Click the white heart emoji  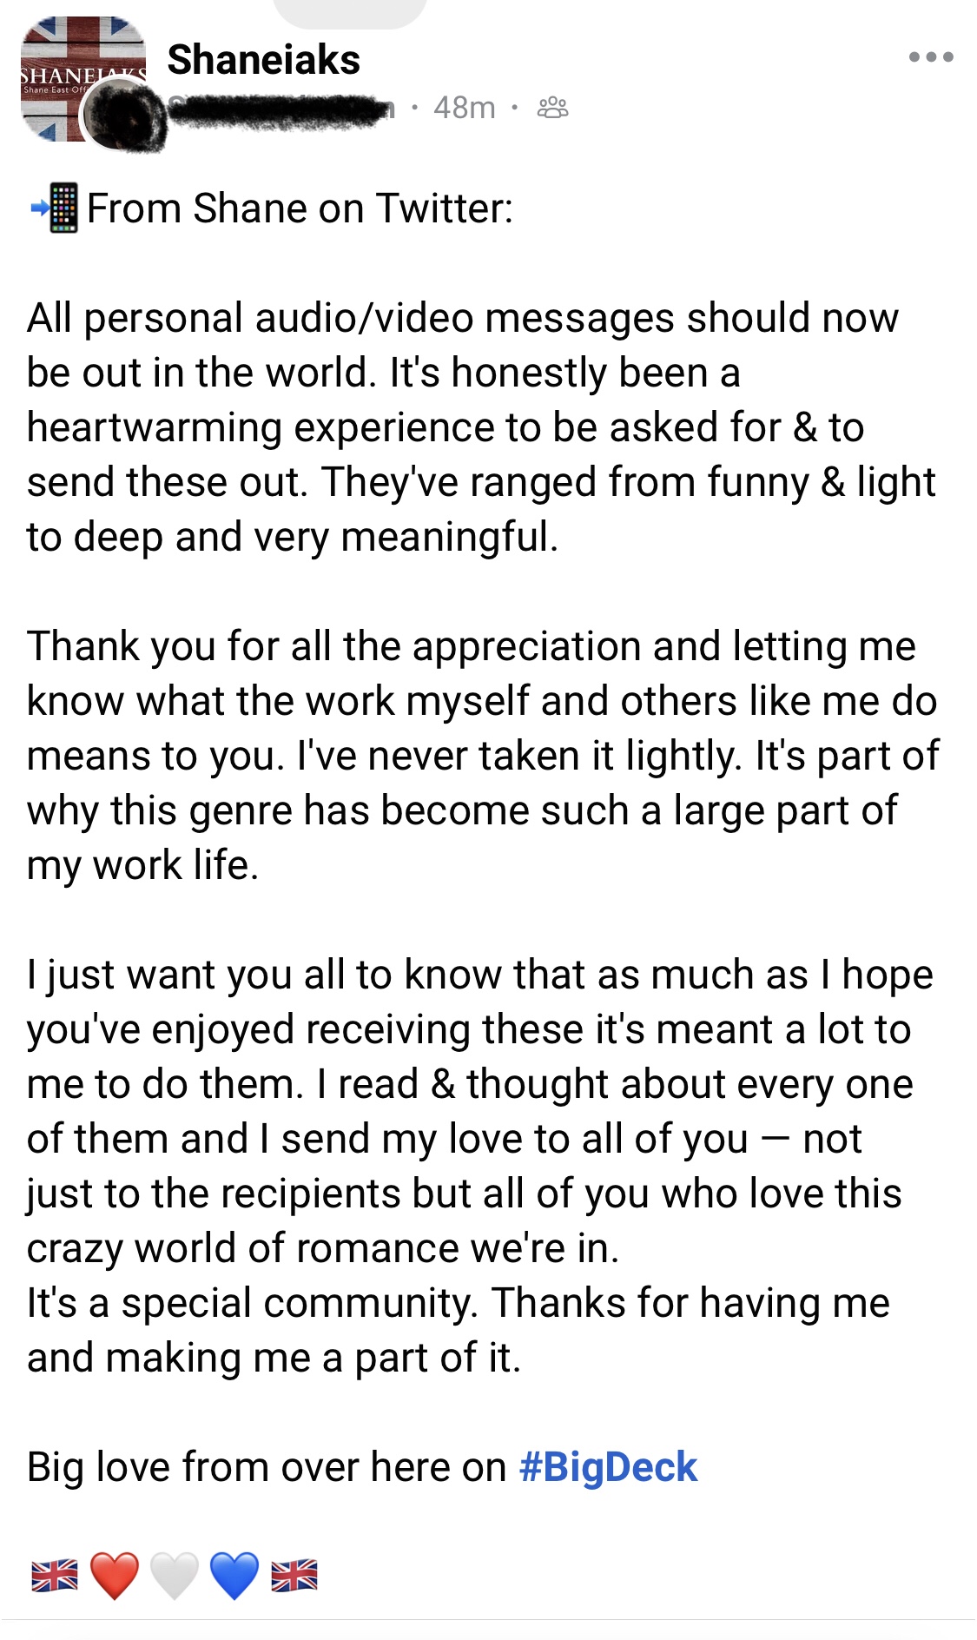point(174,1575)
